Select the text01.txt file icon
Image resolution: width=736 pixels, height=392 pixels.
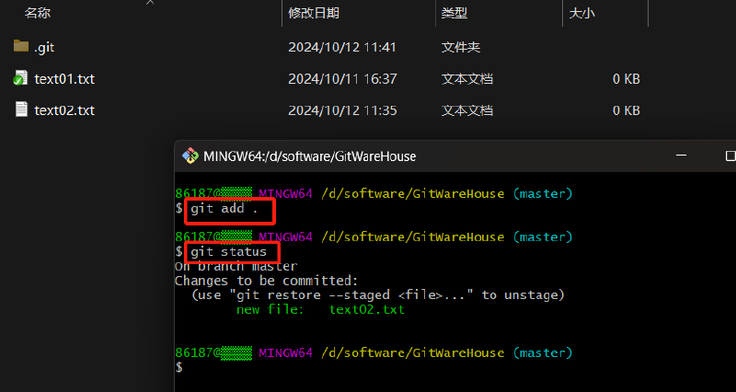(20, 78)
